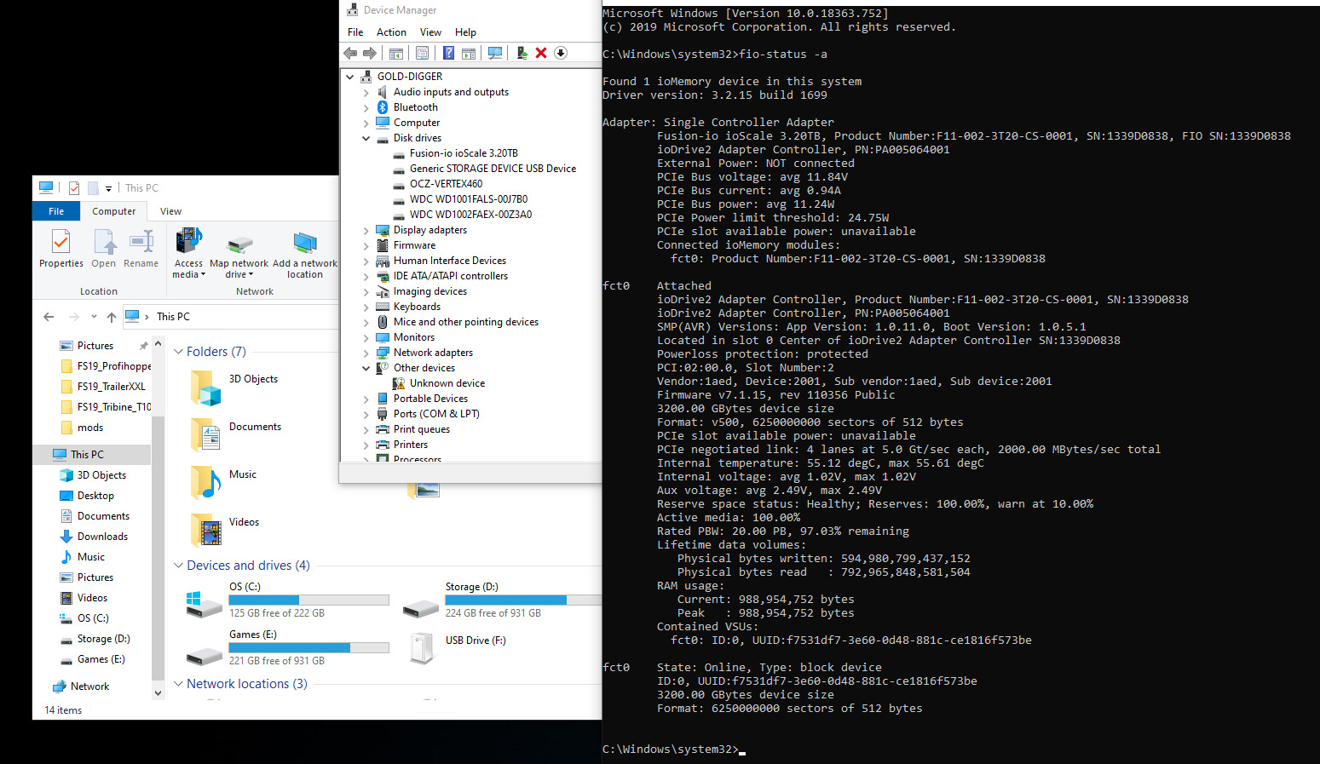Click the blue question mark help icon
Screen dimensions: 1320x764
coord(448,53)
